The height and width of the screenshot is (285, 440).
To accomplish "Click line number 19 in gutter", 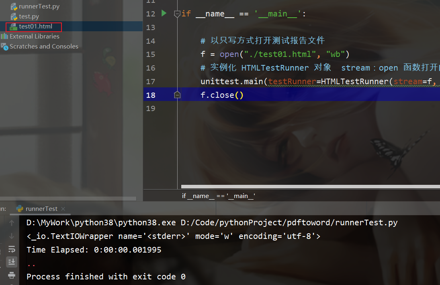I will [151, 108].
